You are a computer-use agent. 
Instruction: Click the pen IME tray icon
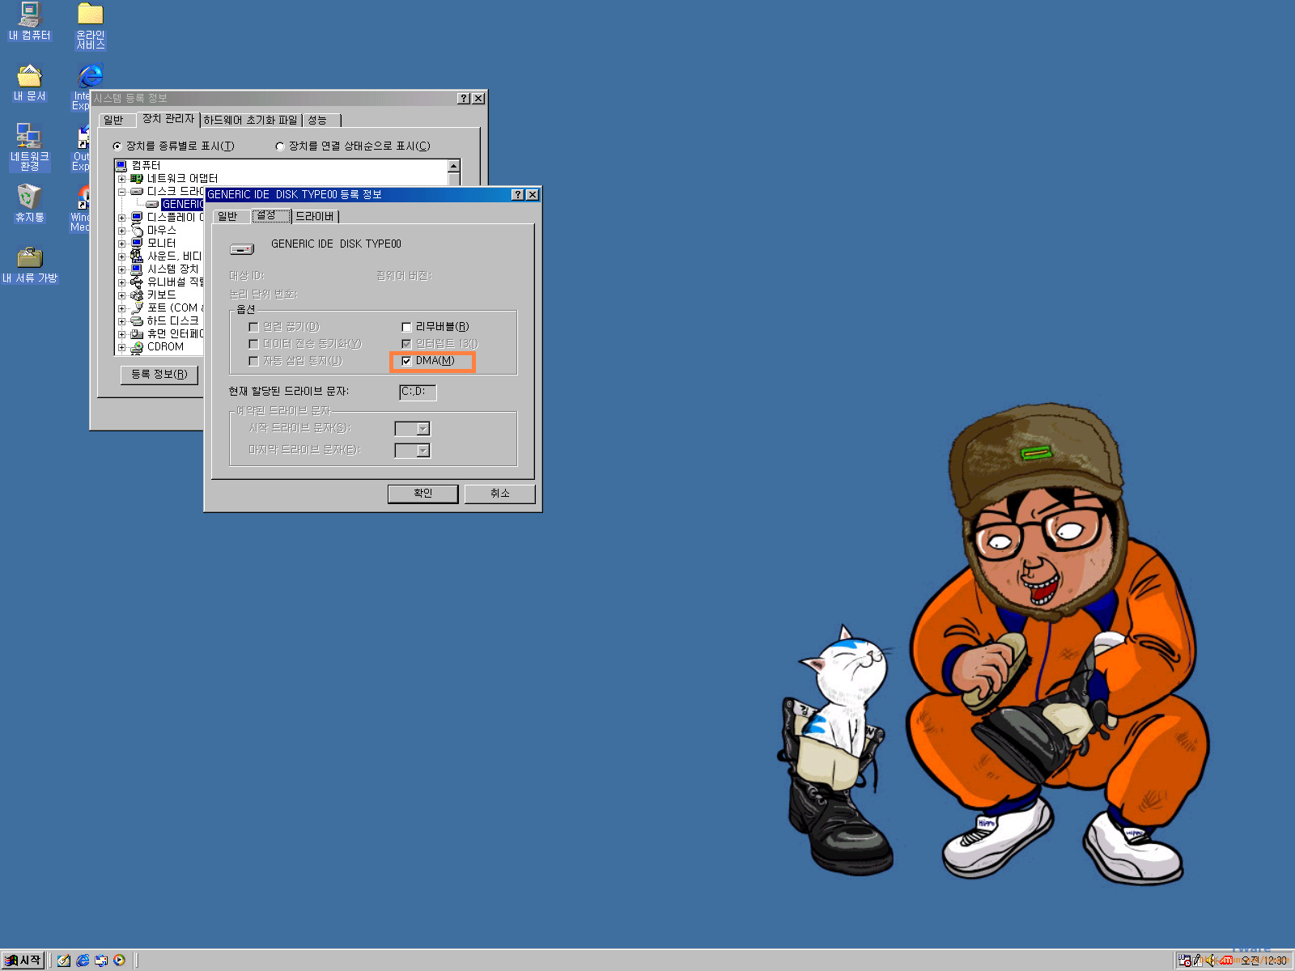click(x=1198, y=960)
